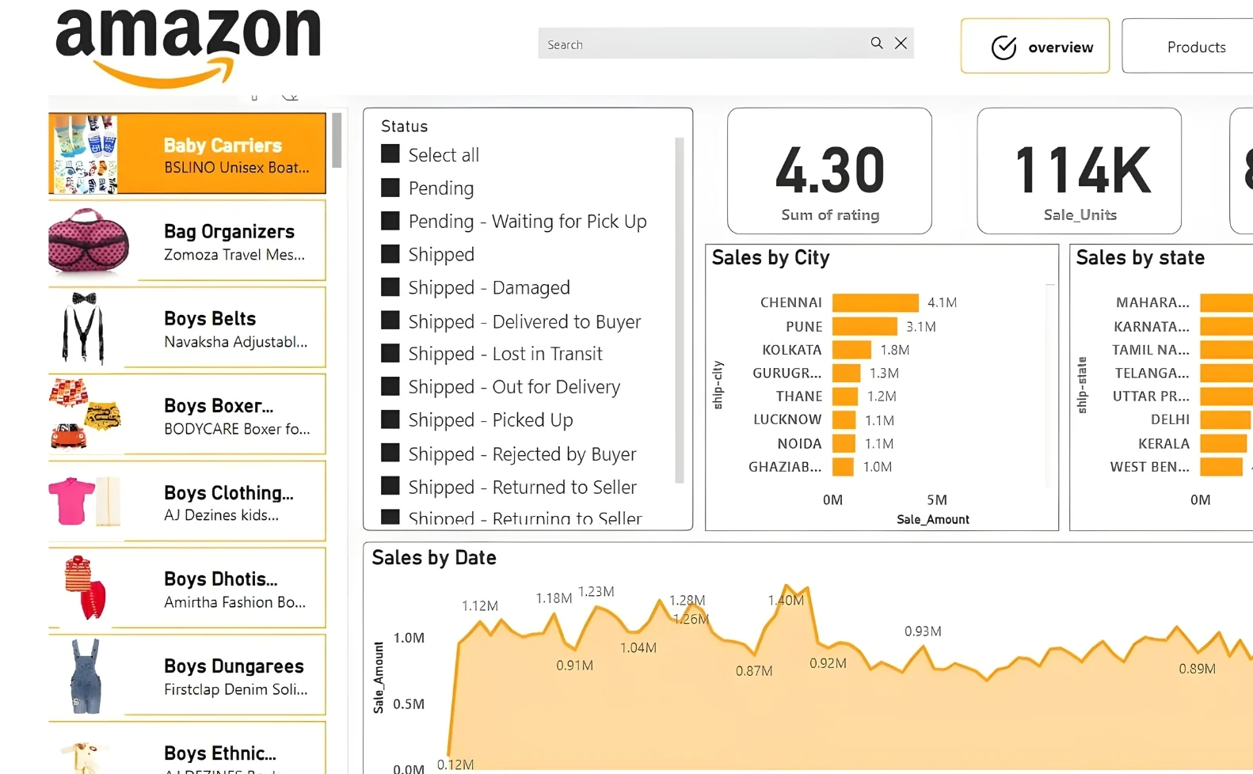Click the Status slicer header

pos(405,126)
